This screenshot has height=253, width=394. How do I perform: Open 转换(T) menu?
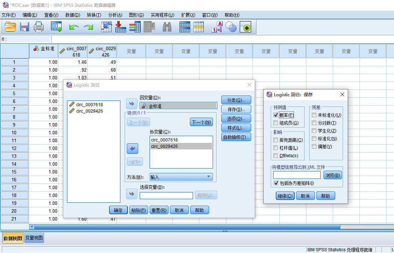click(94, 15)
